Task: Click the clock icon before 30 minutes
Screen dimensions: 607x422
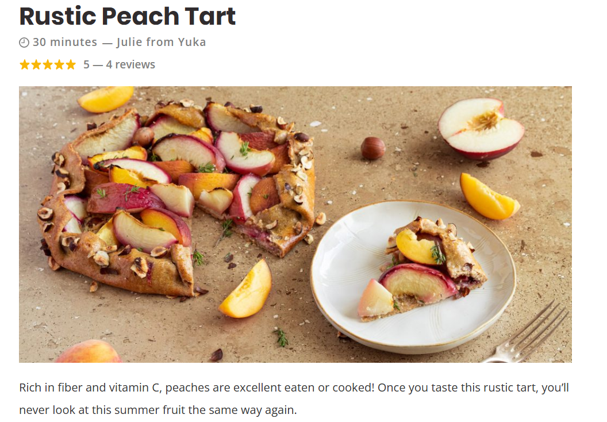Action: (x=24, y=43)
